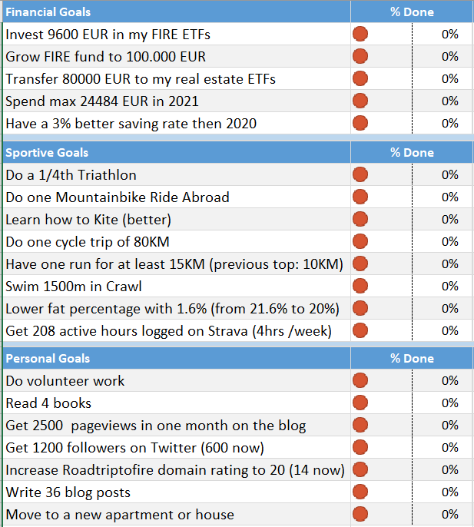Select 0% cell for Get 1200 Twitter followers
Viewport: 474px width, 527px height.
[449, 448]
